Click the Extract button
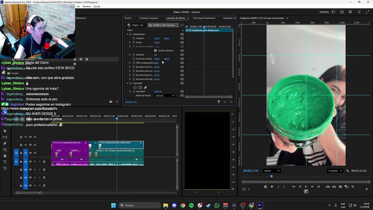 point(334,187)
